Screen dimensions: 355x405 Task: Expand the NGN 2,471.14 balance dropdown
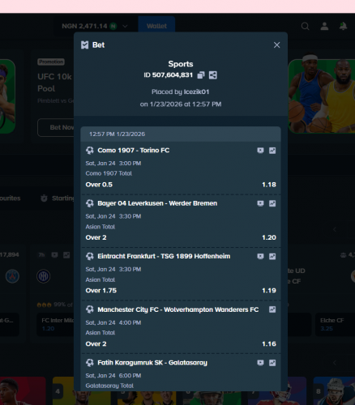pyautogui.click(x=125, y=26)
